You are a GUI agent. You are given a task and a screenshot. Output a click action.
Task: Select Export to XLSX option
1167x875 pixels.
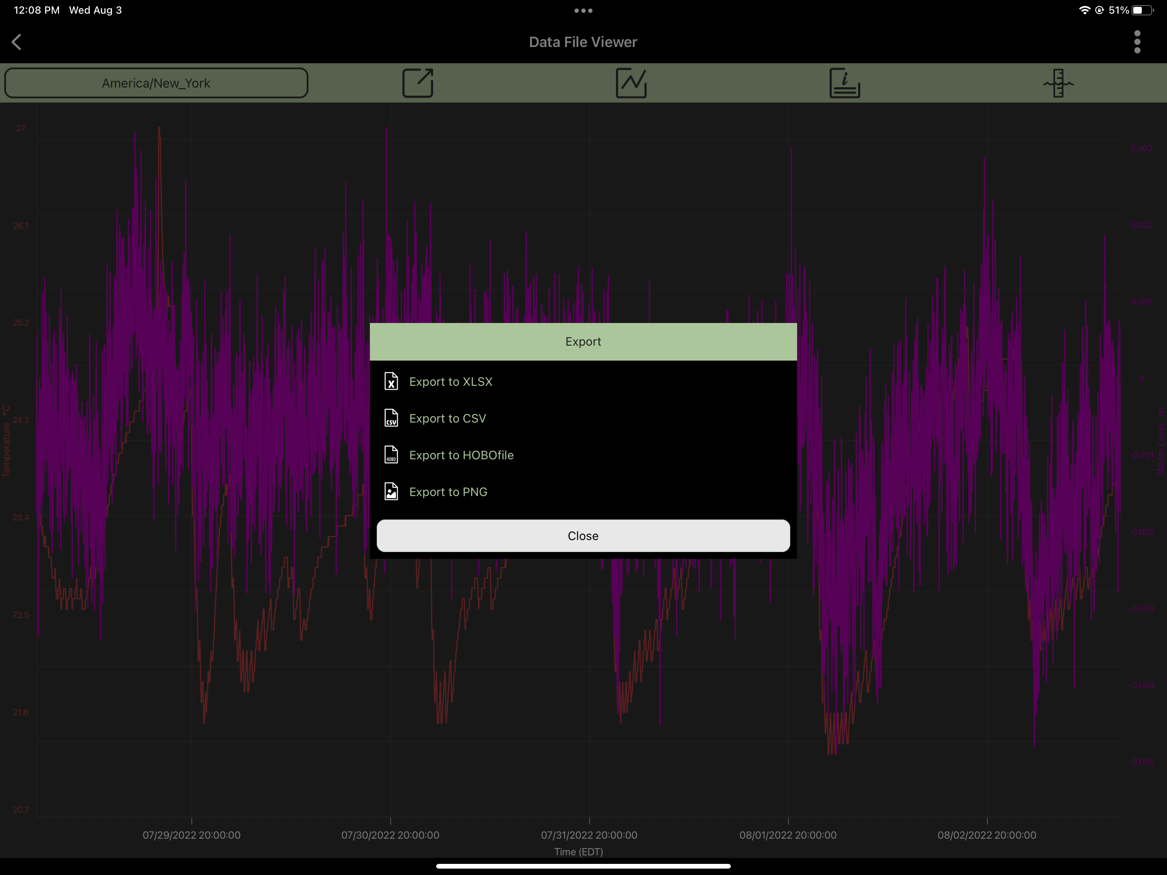click(x=451, y=382)
